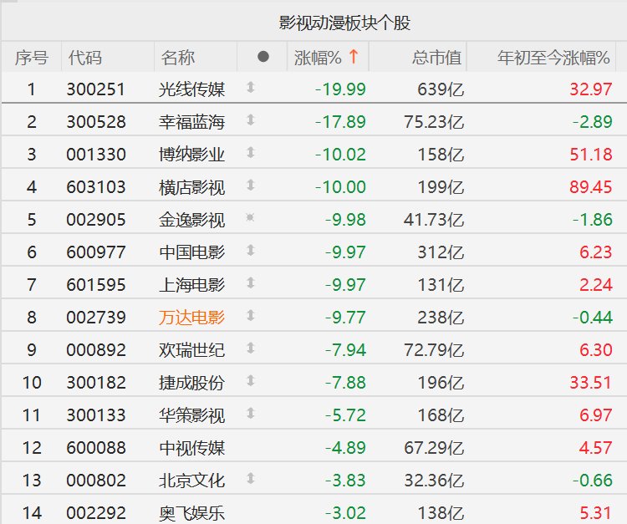The image size is (627, 524).
Task: Click the up-down marker icon for 华策影视
Action: tap(251, 414)
